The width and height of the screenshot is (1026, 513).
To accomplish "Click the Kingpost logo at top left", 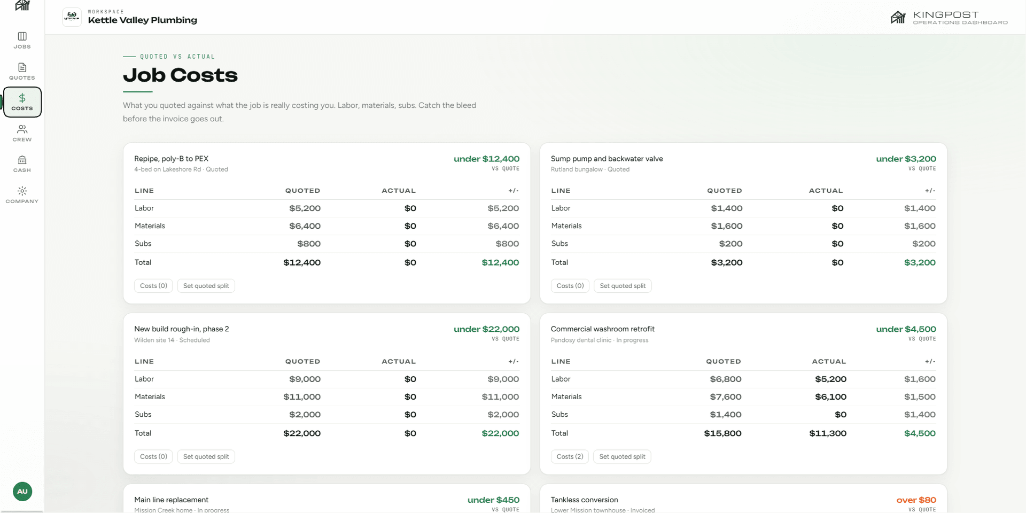I will (22, 5).
